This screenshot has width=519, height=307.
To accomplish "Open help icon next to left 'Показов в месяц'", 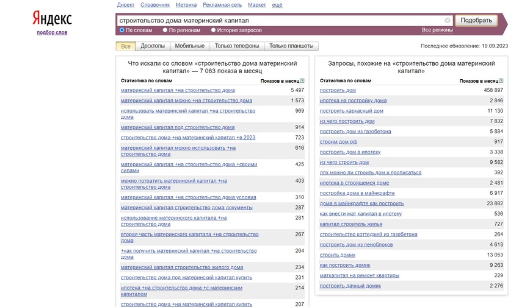I will (302, 81).
